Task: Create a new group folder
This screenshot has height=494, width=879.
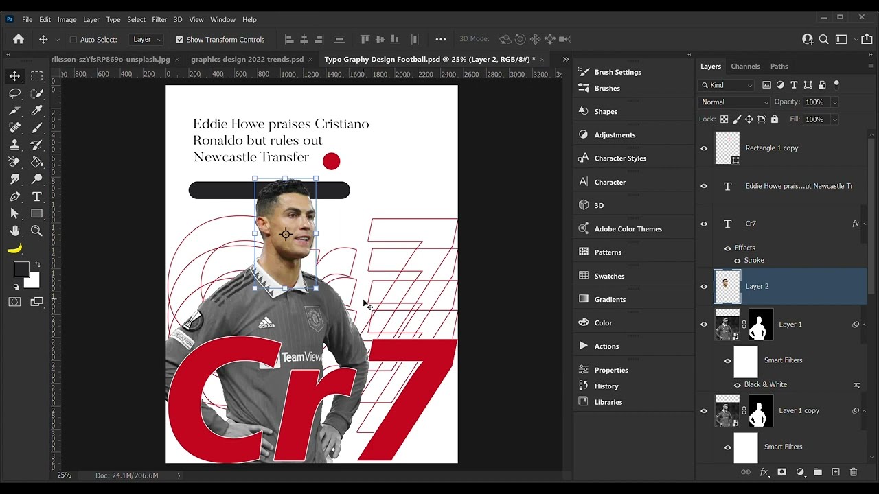Action: [818, 472]
